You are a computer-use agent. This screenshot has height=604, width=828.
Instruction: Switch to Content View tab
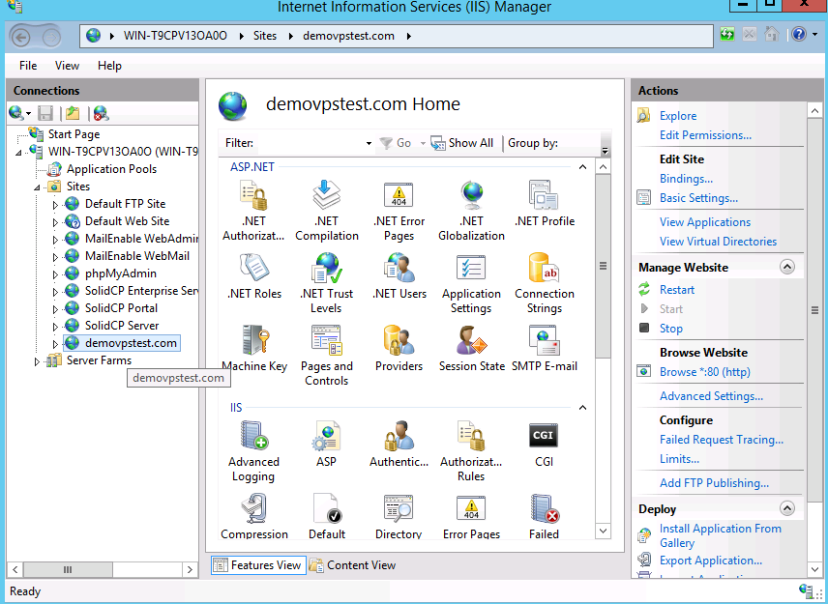[353, 565]
